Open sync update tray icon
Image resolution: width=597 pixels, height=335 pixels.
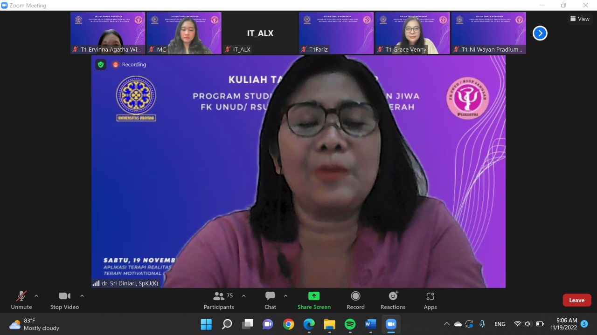(469, 324)
